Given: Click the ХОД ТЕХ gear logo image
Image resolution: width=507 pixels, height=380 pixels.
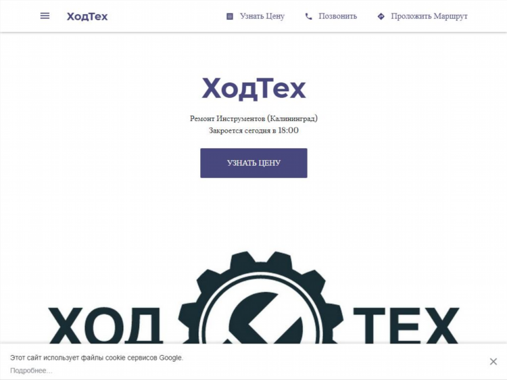Looking at the screenshot, I should tap(254, 298).
